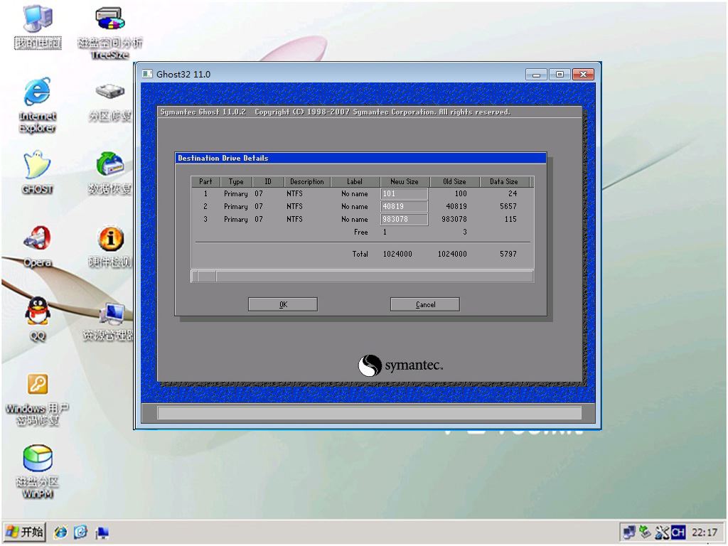This screenshot has height=546, width=728.
Task: Click Data Size value 115
Action: click(510, 219)
